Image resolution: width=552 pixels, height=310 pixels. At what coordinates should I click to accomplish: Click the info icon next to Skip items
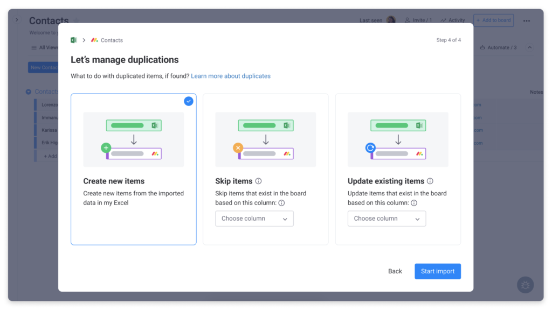click(258, 181)
